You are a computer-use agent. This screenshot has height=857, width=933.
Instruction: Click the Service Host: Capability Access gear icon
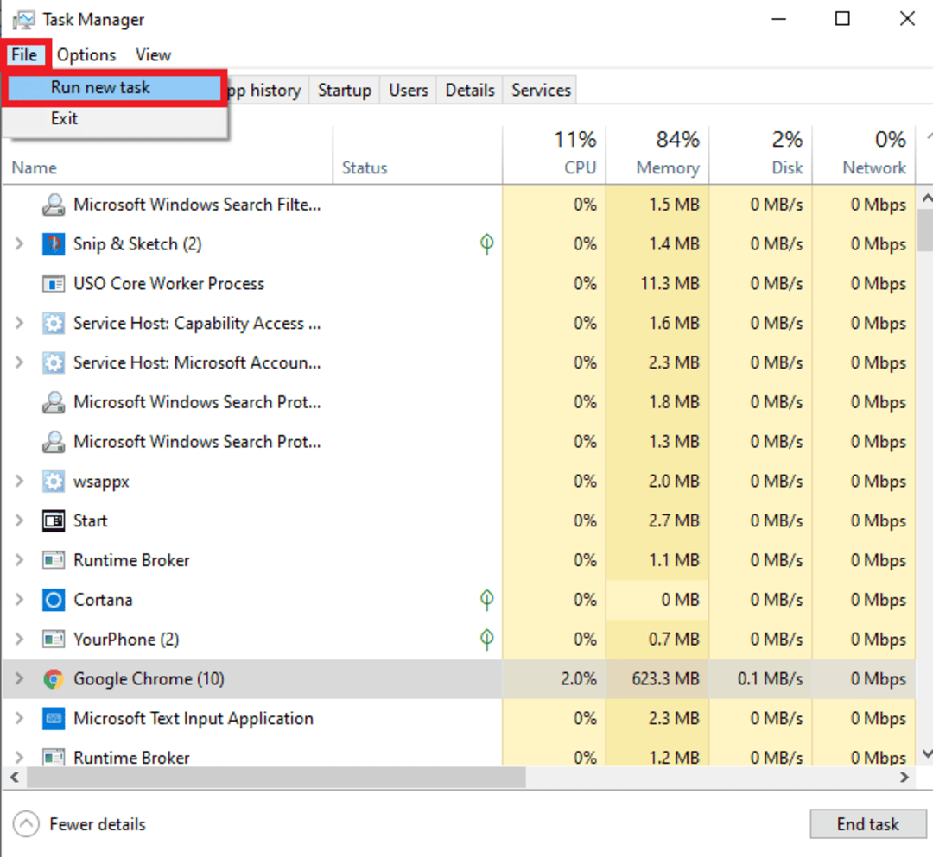54,324
